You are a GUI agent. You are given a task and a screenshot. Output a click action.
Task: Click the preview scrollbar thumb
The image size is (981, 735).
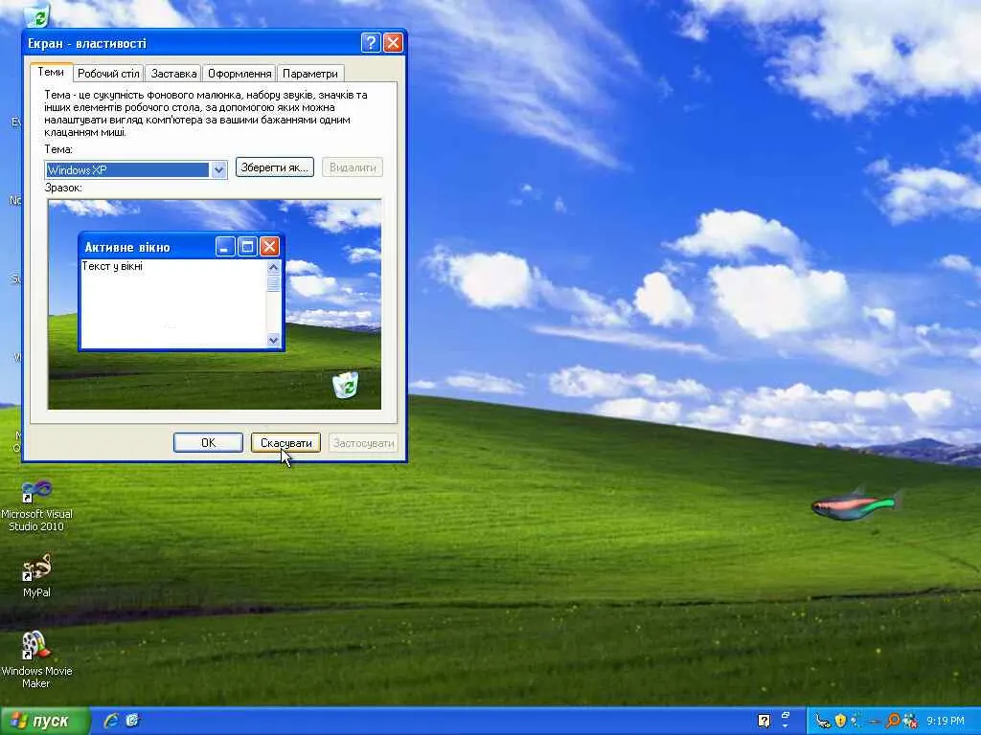273,282
